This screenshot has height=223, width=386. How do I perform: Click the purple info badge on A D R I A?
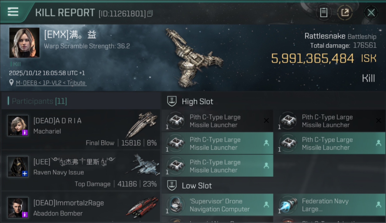[x=25, y=132]
